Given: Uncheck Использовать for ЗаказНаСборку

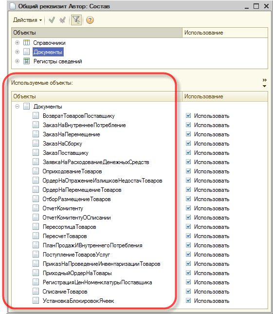Looking at the screenshot, I should click(x=188, y=144).
